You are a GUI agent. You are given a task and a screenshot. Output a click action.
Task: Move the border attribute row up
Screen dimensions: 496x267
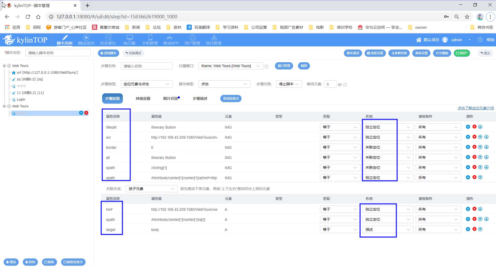pyautogui.click(x=480, y=147)
